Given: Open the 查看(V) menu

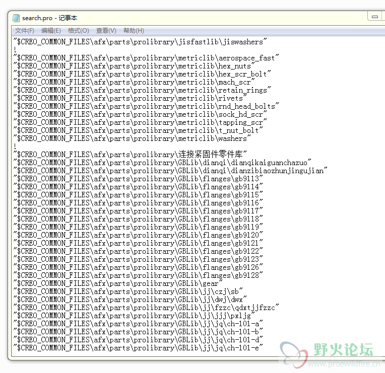Looking at the screenshot, I should (106, 31).
